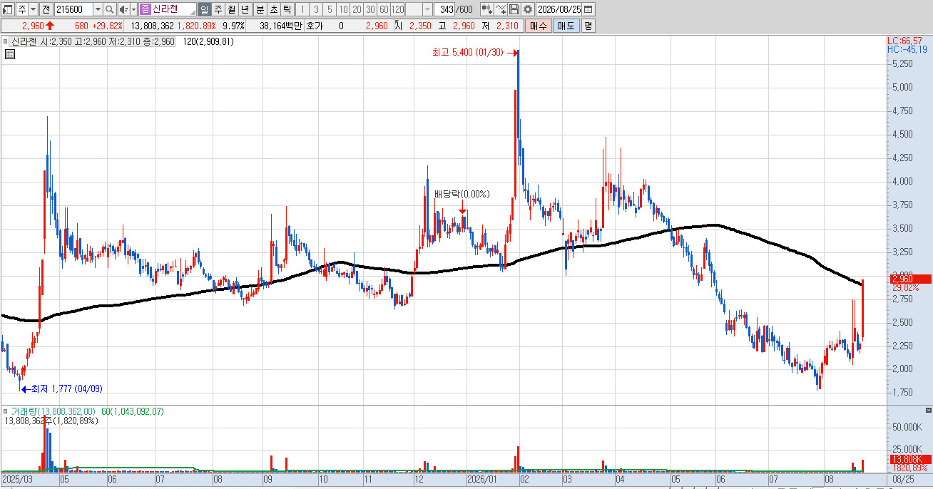Focus the stock code field 215600
This screenshot has width=933, height=489.
pyautogui.click(x=73, y=9)
